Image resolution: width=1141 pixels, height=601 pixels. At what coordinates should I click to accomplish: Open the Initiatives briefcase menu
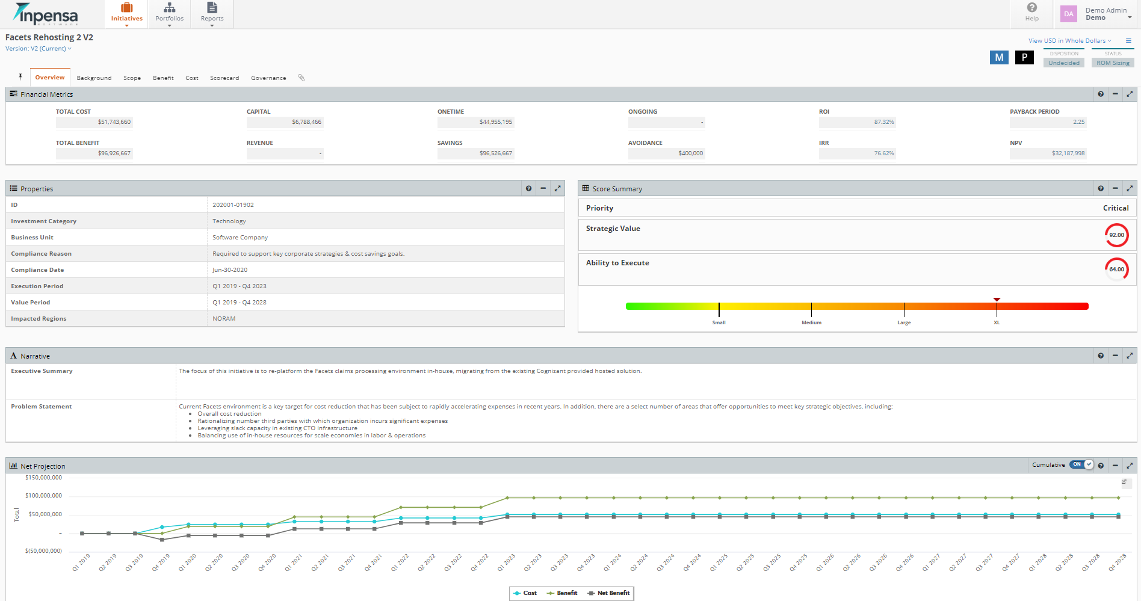click(126, 13)
